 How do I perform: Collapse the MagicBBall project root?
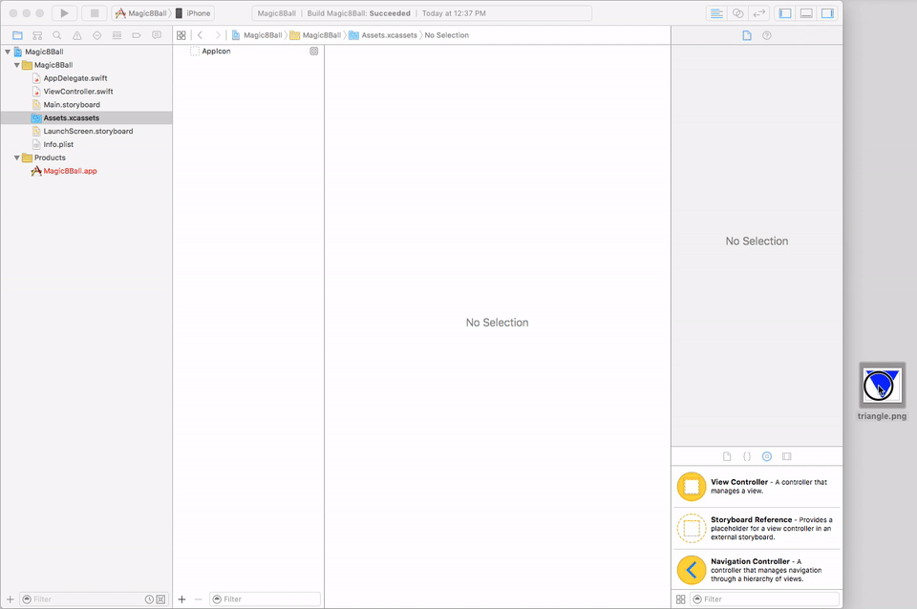[x=8, y=52]
